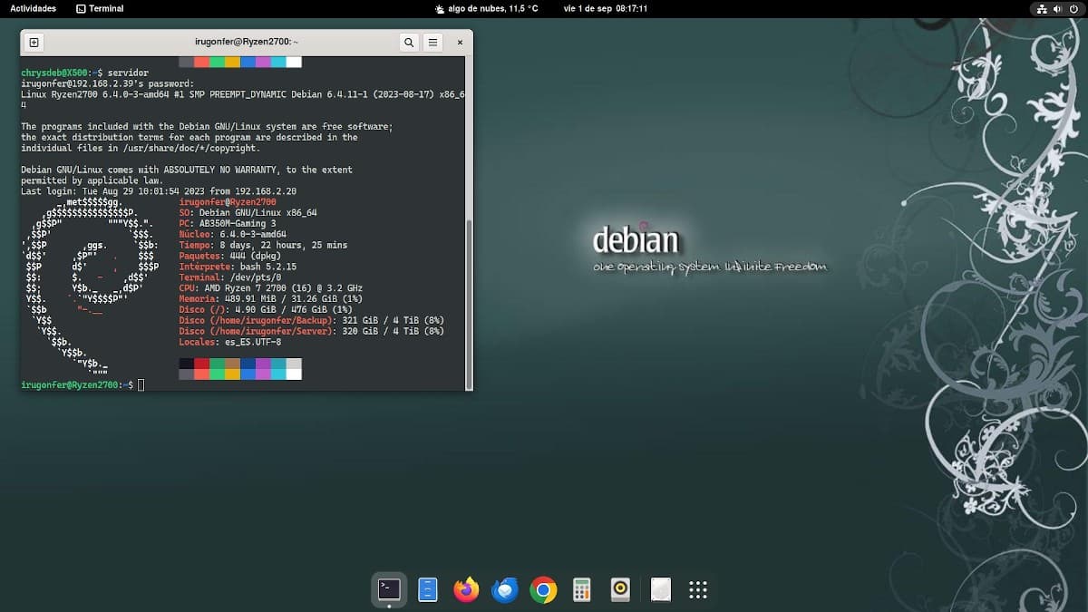Click the 'Last login: Tue Aug 29' line
The width and height of the screenshot is (1088, 612).
(159, 191)
